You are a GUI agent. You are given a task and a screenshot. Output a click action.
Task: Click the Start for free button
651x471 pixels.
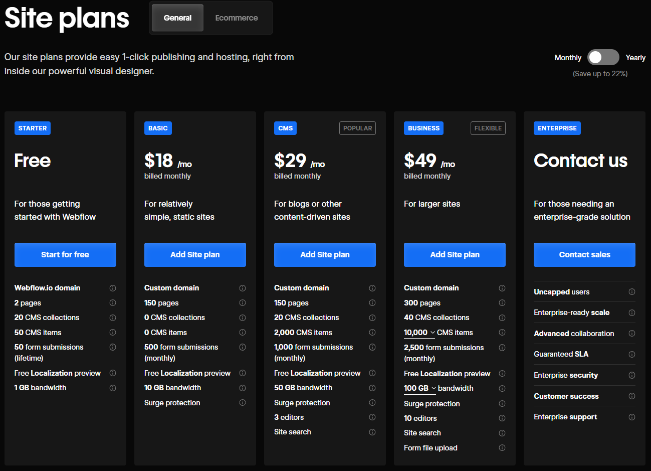tap(65, 255)
